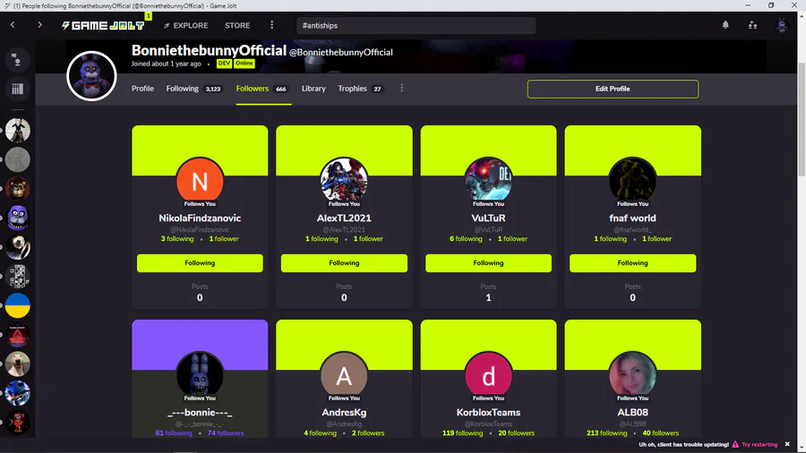Toggle Following for NikolaFindzanovic

(200, 263)
